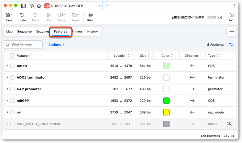Sort by the Direction column
The image size is (242, 143).
[193, 56]
